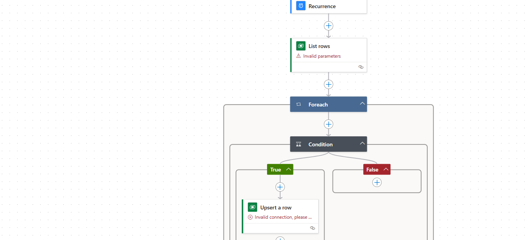Add an action above the Condition step
This screenshot has width=529, height=240.
point(328,124)
